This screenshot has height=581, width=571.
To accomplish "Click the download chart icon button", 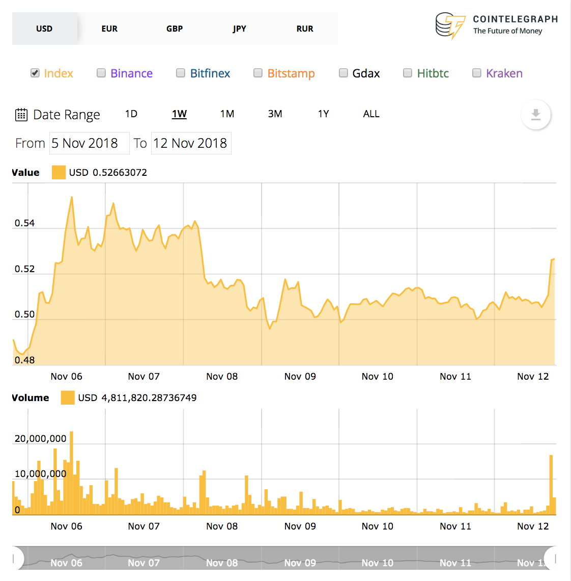I will pos(535,115).
